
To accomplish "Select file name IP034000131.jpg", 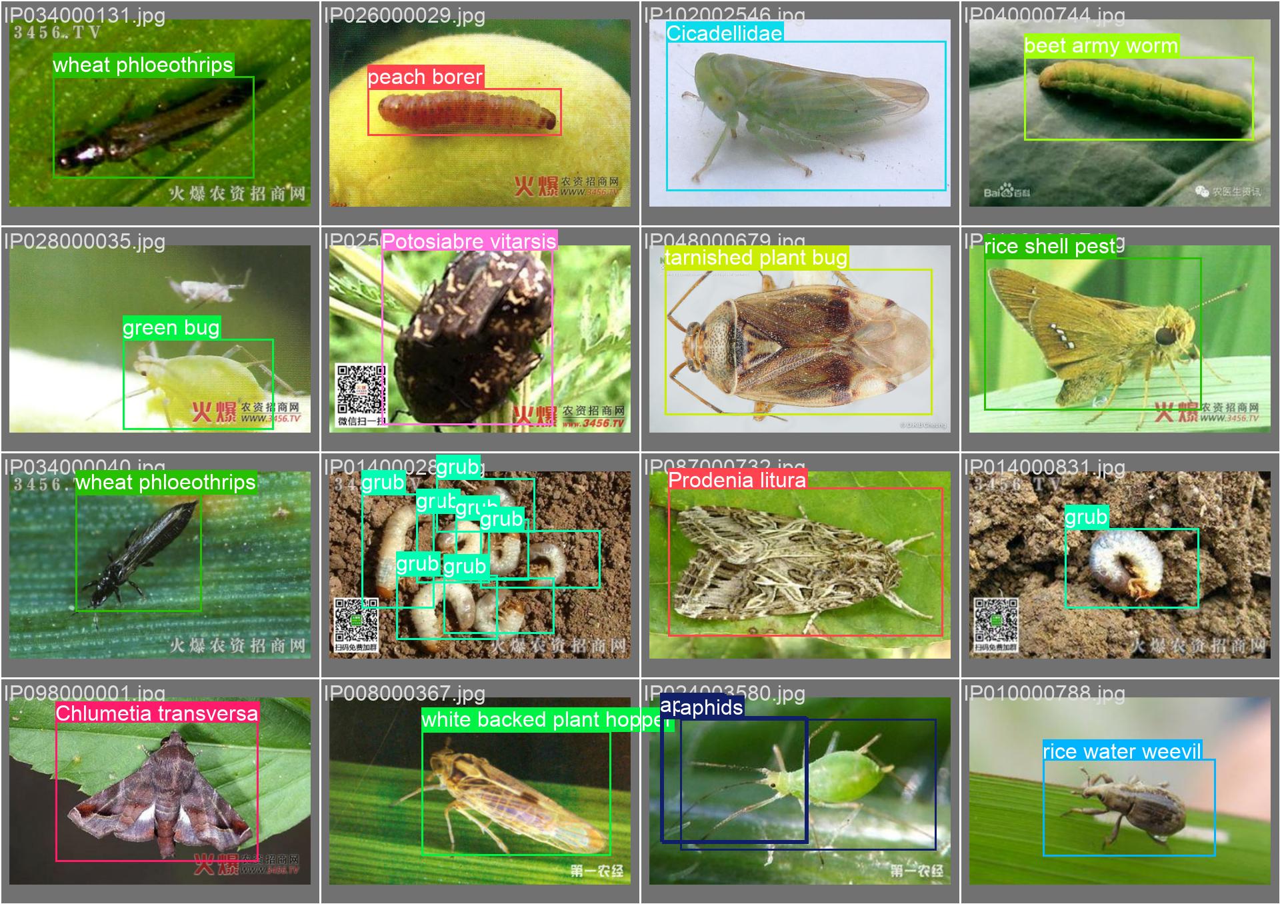I will 85,15.
